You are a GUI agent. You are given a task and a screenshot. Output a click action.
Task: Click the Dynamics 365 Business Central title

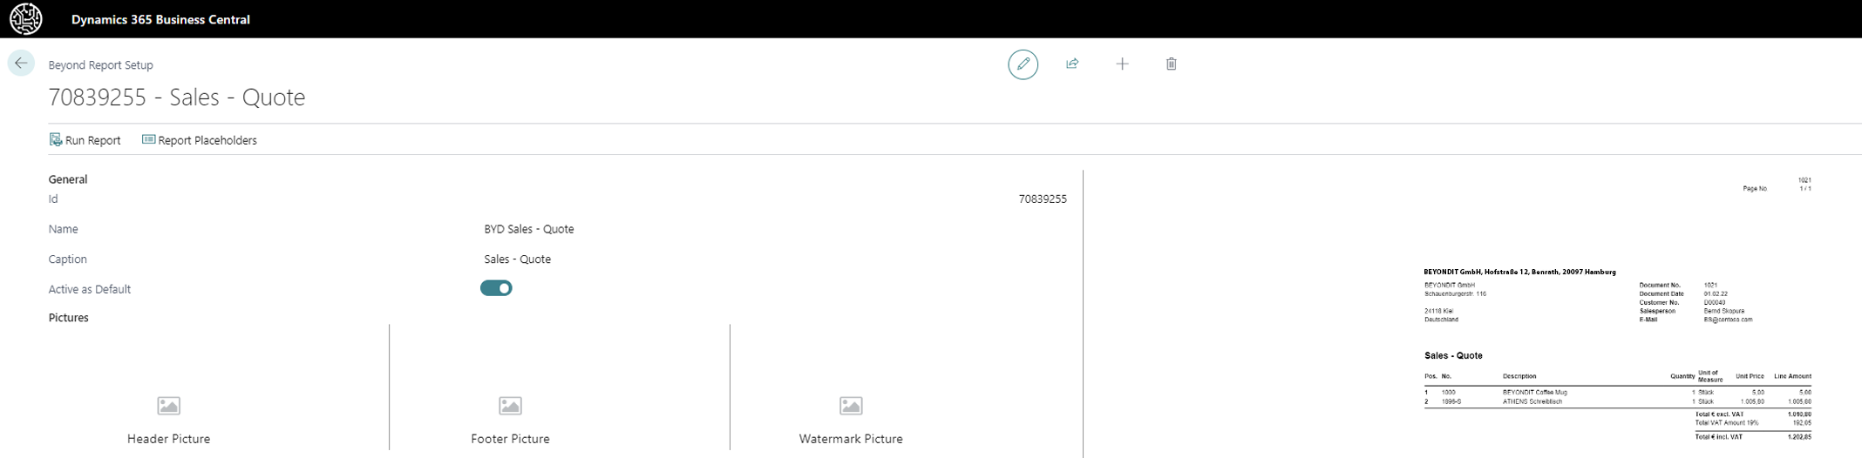(160, 19)
